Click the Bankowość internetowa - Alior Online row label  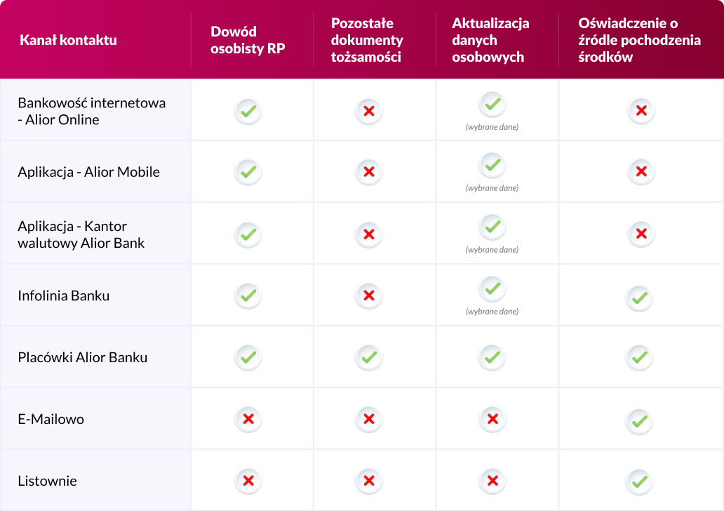(91, 111)
